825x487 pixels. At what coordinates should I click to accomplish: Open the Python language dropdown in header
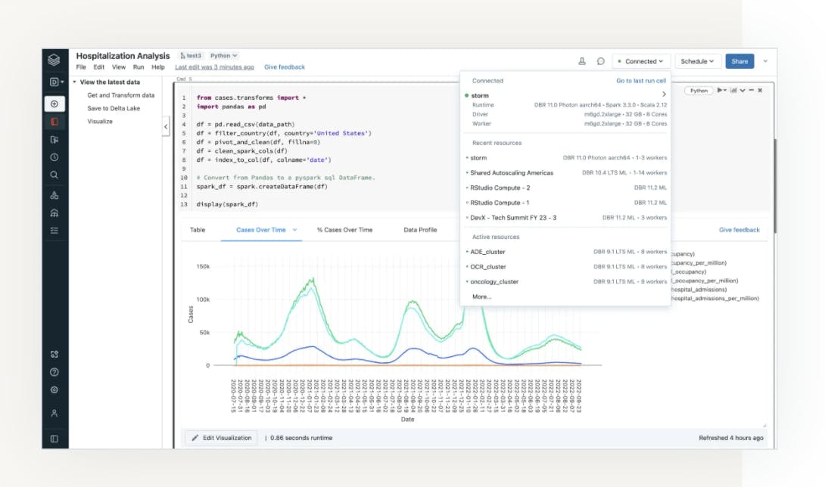pos(223,55)
